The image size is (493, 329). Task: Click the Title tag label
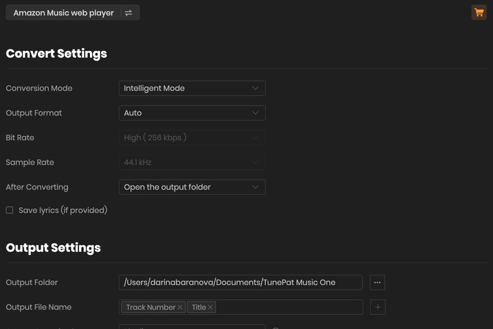click(x=199, y=307)
